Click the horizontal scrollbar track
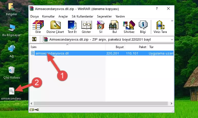198x118 pixels. click(101, 104)
